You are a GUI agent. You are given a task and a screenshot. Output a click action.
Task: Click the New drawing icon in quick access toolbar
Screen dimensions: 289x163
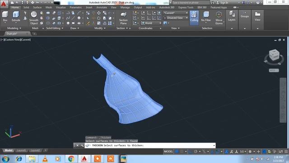pos(12,3)
